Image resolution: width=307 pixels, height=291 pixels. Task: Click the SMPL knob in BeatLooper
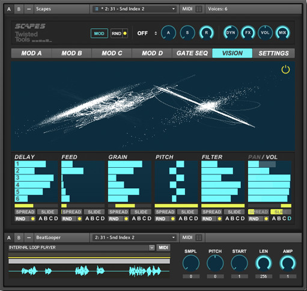(190, 263)
